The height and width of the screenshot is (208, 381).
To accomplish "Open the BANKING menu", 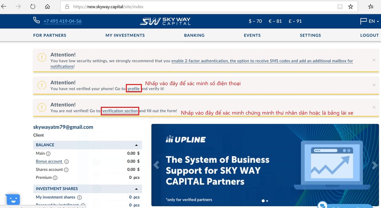I will [194, 35].
